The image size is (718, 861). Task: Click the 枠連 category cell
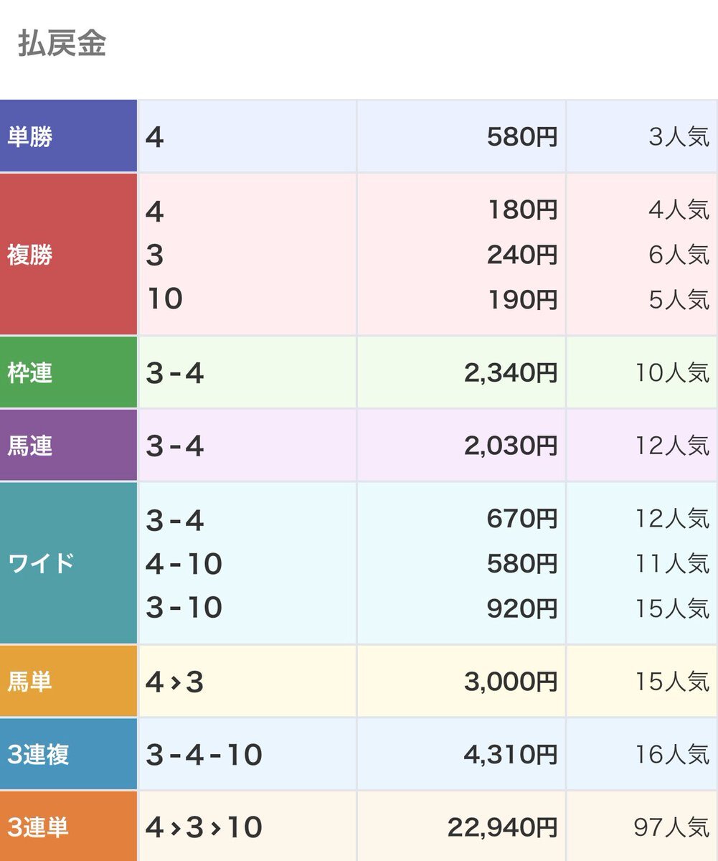click(68, 372)
